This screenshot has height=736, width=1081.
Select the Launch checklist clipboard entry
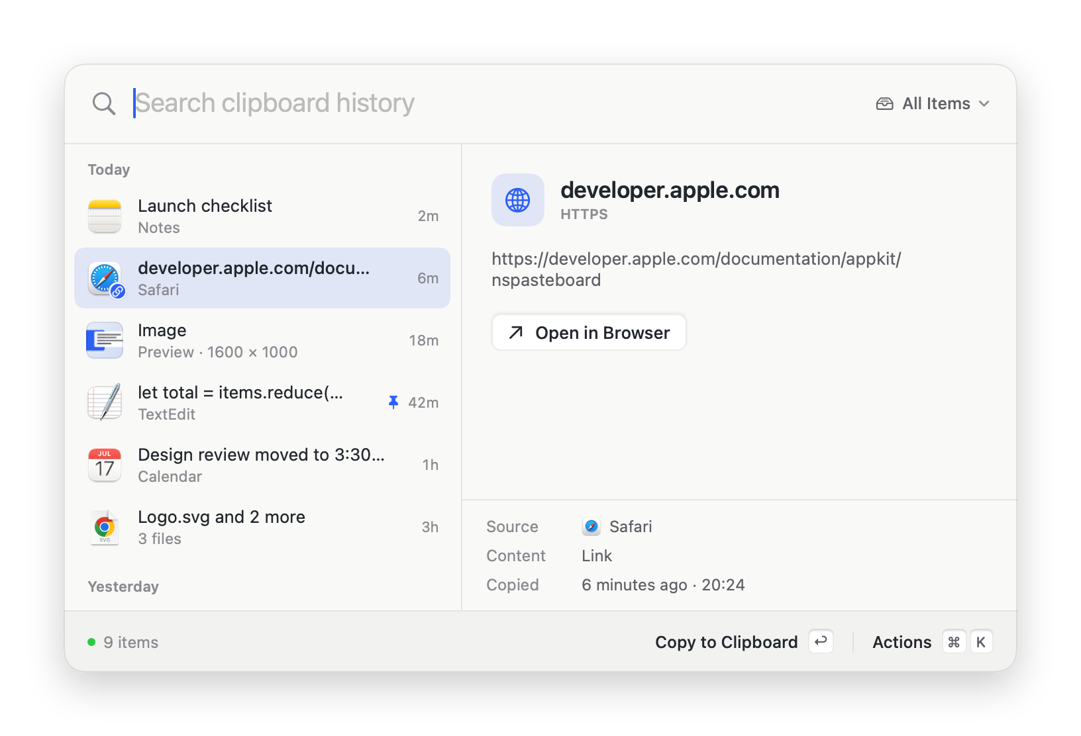coord(262,216)
